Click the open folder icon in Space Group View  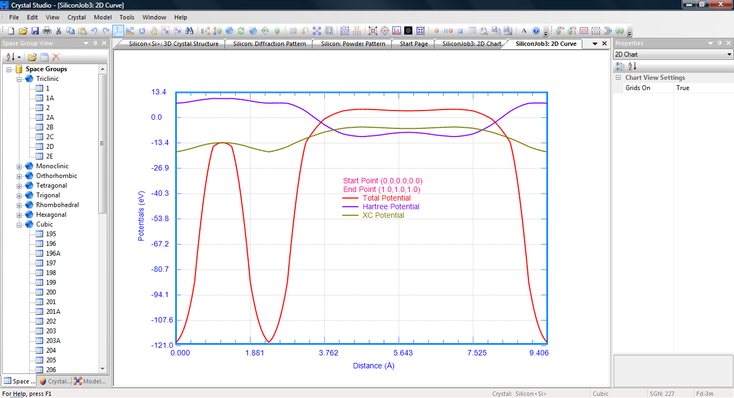coord(32,57)
